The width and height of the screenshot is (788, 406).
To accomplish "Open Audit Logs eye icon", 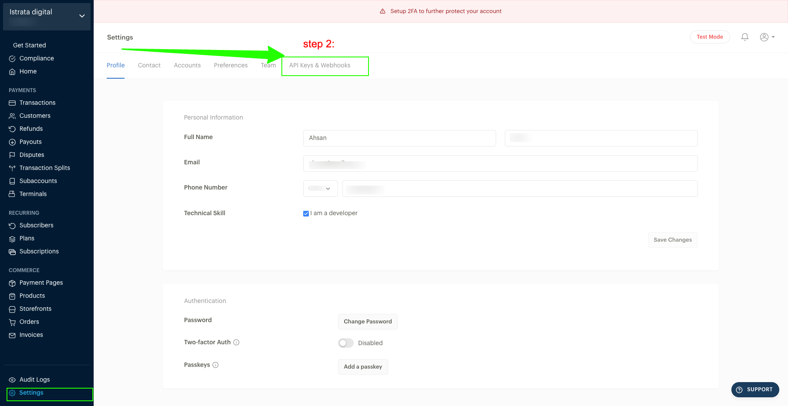I will click(x=12, y=380).
